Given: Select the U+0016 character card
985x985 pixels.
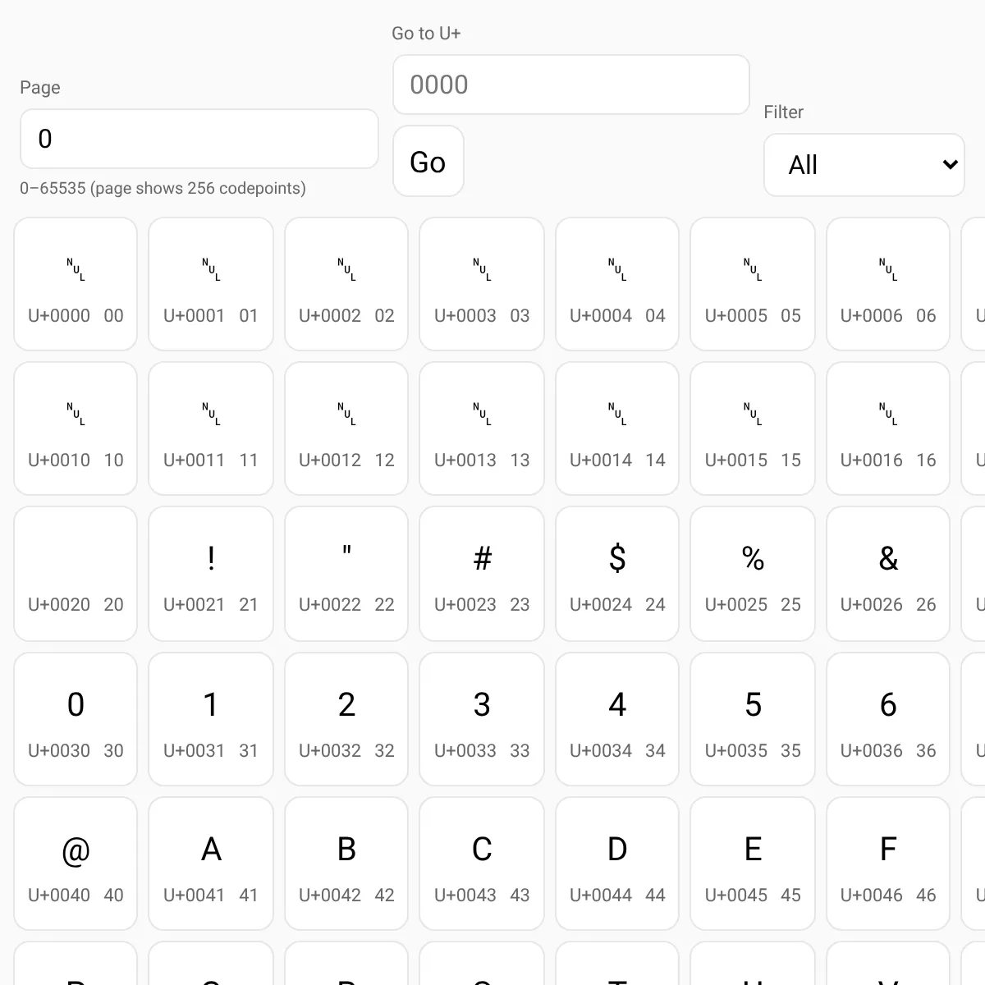Looking at the screenshot, I should 888,428.
